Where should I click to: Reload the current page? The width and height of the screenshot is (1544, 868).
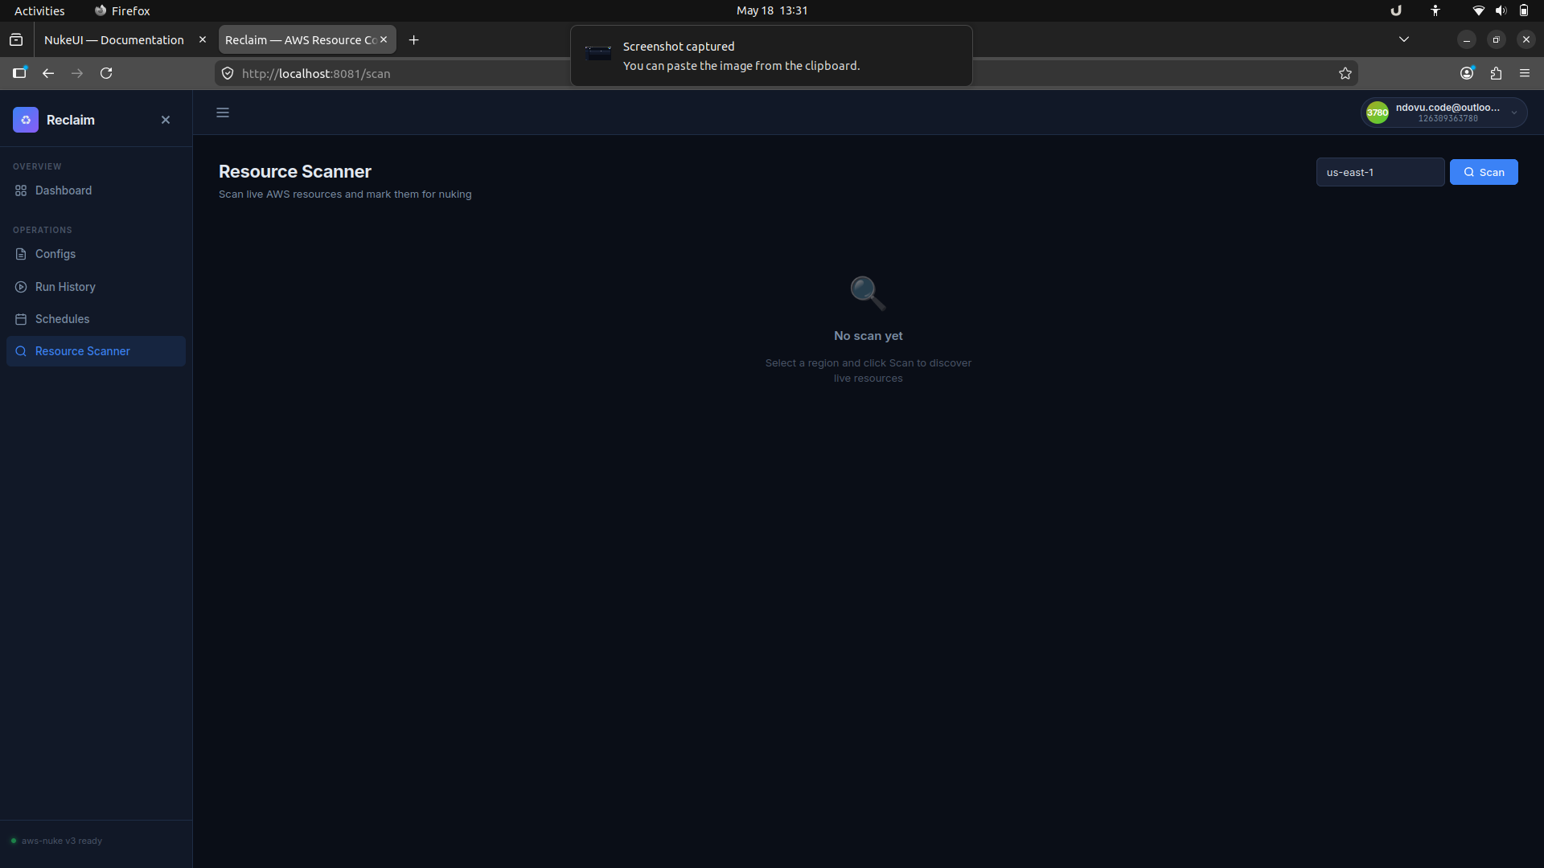tap(106, 73)
